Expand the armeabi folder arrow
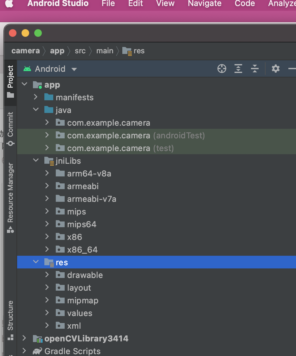Image resolution: width=296 pixels, height=356 pixels. point(47,186)
